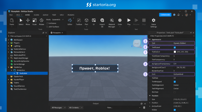
Task: Open the Mode Geometric dropdown
Action: point(58,20)
